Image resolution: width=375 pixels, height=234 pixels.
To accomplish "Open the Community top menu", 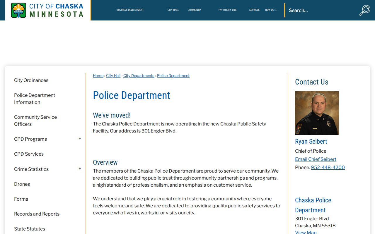I will [195, 10].
